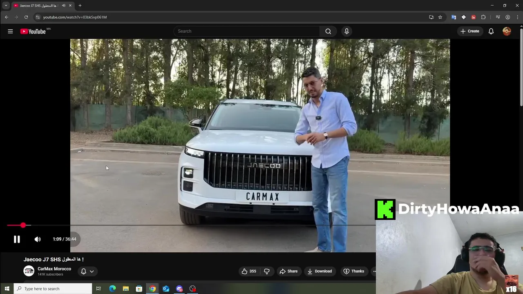523x294 pixels.
Task: Open Outlook from the taskbar
Action: pyautogui.click(x=166, y=289)
